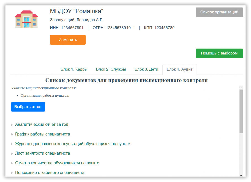This screenshot has height=182, width=251.
Task: Expand arrow beside График работы специалиста
Action: pyautogui.click(x=12, y=134)
